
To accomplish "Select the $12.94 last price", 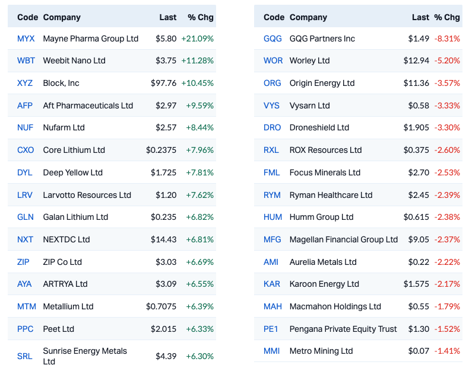I will click(x=416, y=60).
